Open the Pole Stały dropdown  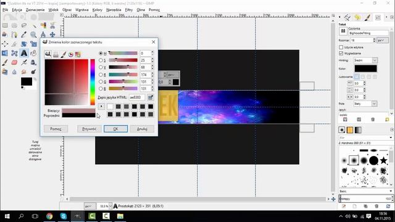point(365,104)
